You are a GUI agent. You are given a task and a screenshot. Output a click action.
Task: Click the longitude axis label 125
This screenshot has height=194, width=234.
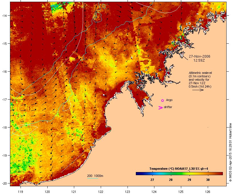point(181,192)
